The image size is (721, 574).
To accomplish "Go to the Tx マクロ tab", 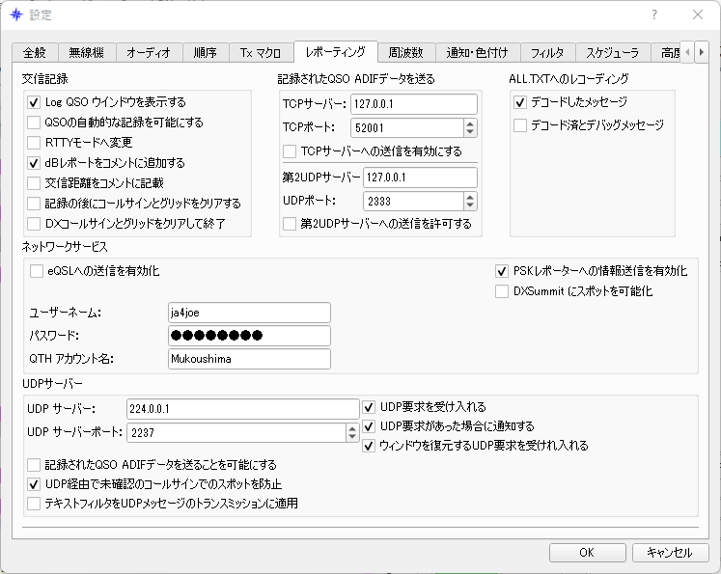I will tap(261, 53).
